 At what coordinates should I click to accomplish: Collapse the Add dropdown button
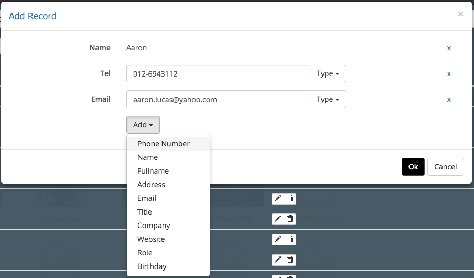143,125
